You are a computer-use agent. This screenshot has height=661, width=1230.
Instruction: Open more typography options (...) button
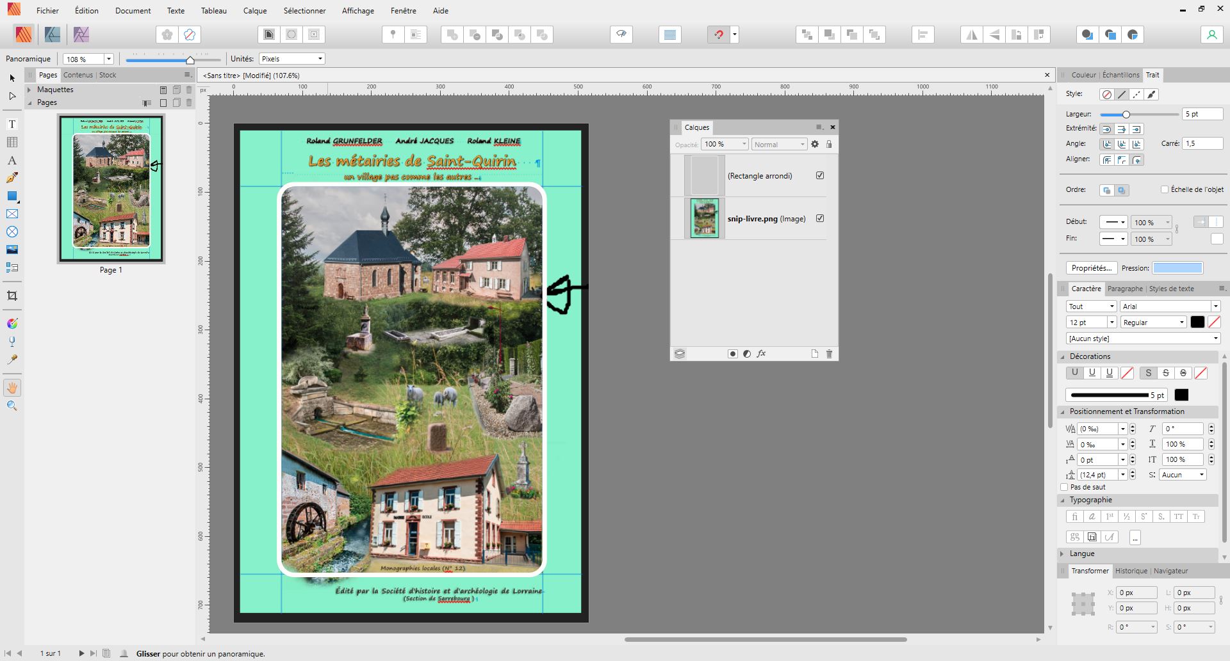click(1135, 538)
